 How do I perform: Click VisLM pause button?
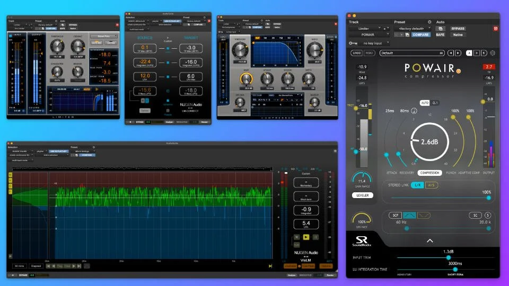coord(315,237)
